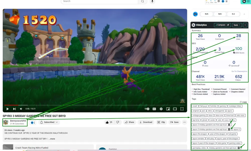The height and width of the screenshot is (151, 251).
Task: Select the 'crash' tag
Action: click(x=195, y=106)
